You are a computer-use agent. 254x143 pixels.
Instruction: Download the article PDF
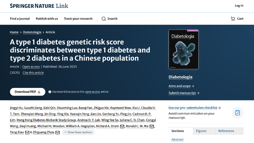(28, 92)
